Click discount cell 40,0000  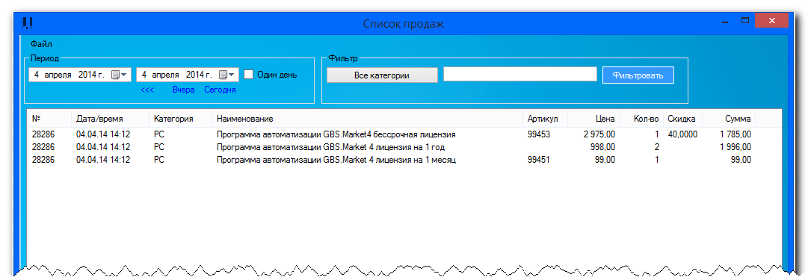[x=682, y=134]
